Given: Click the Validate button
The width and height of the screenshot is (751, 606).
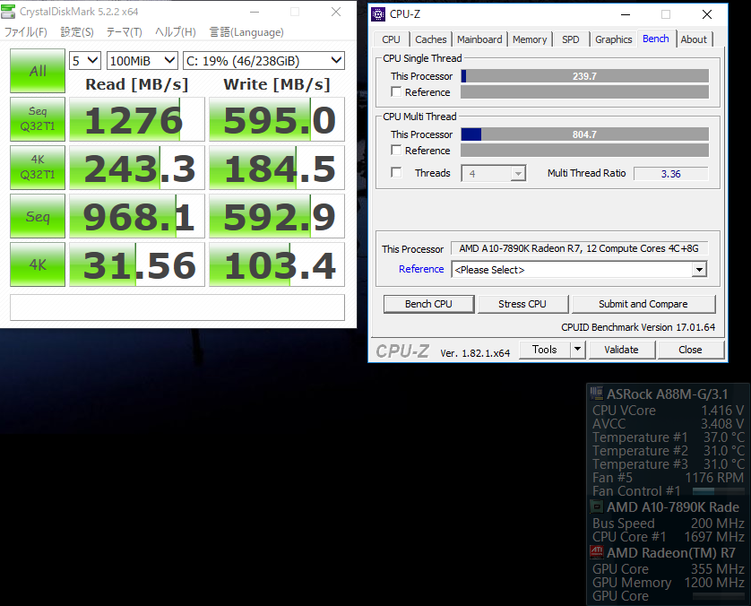Looking at the screenshot, I should pyautogui.click(x=621, y=350).
